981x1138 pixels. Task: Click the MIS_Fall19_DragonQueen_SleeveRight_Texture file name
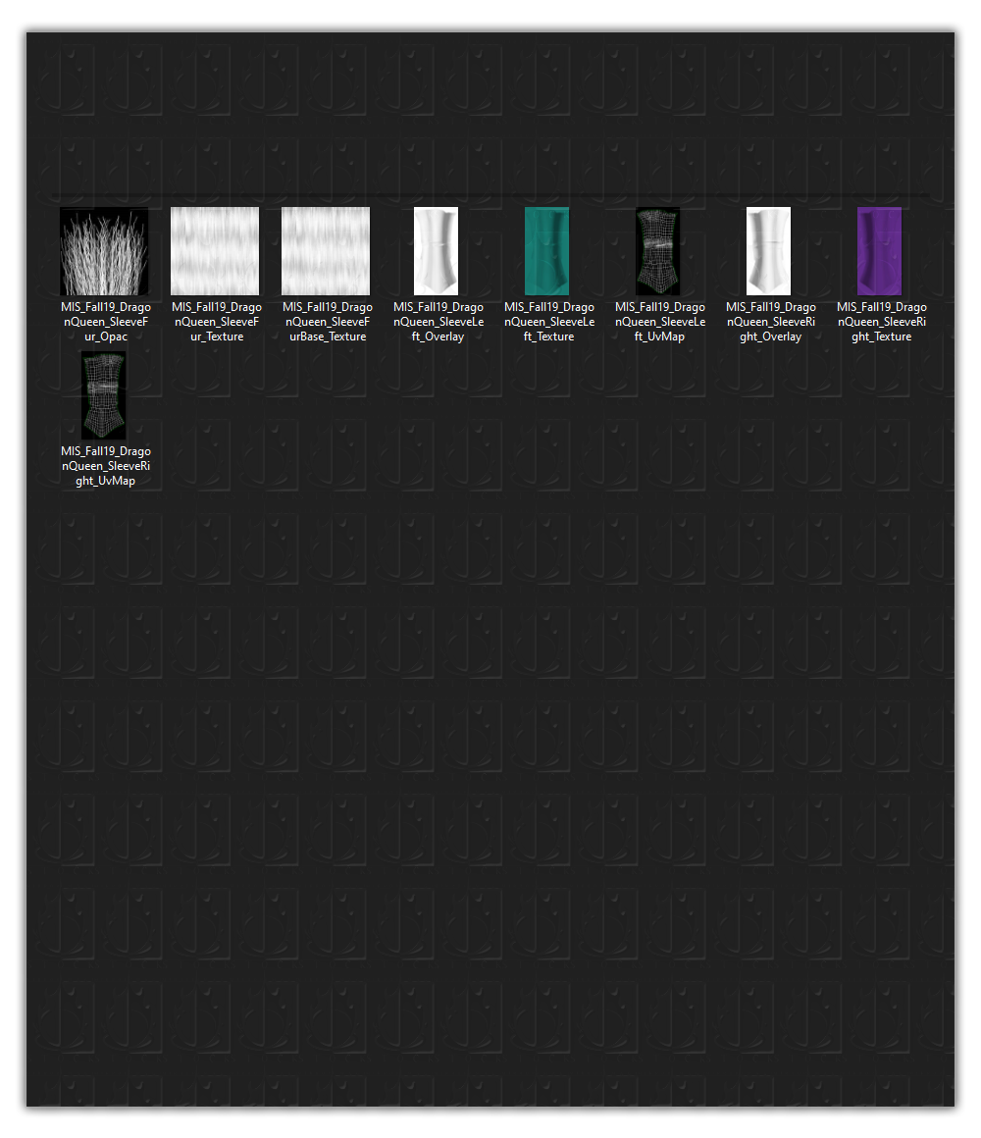pos(882,322)
